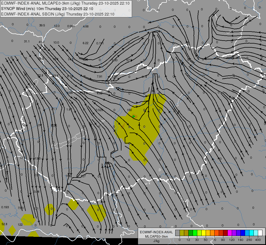Click the '122' map value
Screen dimensions: 266x245
click(x=20, y=225)
